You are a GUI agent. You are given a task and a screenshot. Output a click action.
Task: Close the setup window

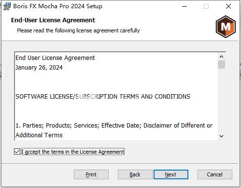(228, 6)
